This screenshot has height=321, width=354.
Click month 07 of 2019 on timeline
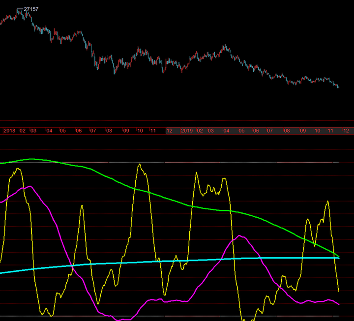tap(270, 131)
